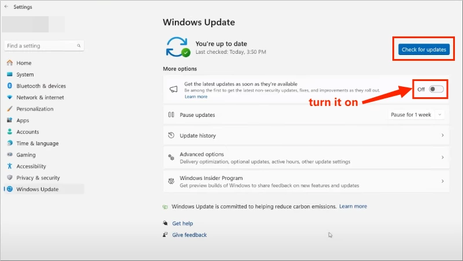
Task: Open the Update history row
Action: point(306,135)
